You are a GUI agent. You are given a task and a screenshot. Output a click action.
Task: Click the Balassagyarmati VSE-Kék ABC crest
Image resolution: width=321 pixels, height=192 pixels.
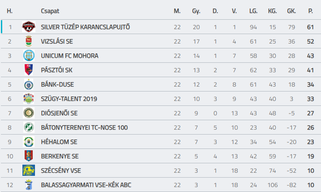(29, 185)
